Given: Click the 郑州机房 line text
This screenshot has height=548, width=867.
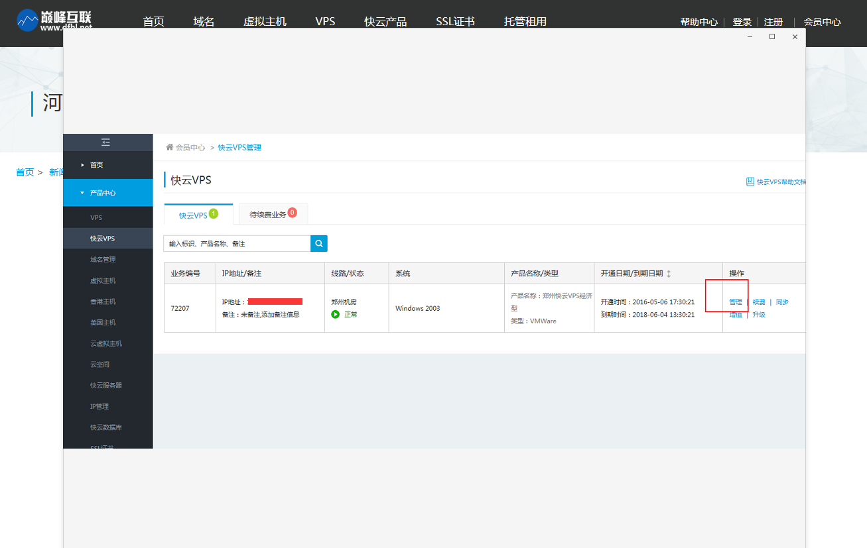Looking at the screenshot, I should (x=344, y=302).
